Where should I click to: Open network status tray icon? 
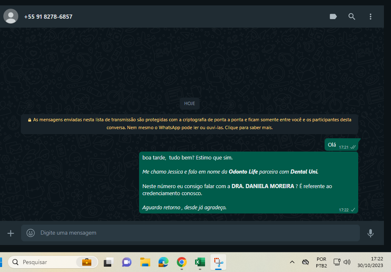337,262
